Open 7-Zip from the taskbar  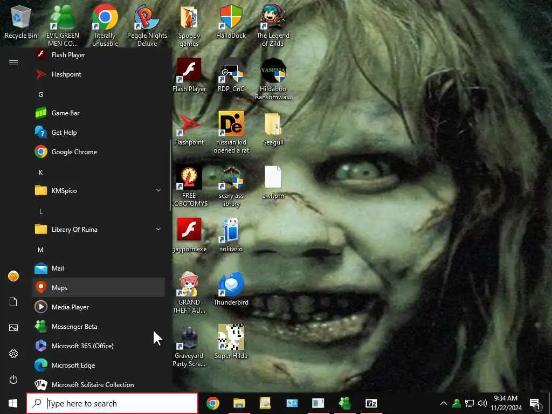(371, 403)
